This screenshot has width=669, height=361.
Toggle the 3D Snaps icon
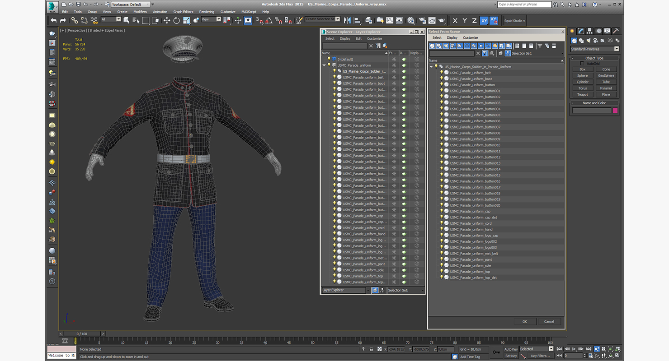click(x=259, y=20)
